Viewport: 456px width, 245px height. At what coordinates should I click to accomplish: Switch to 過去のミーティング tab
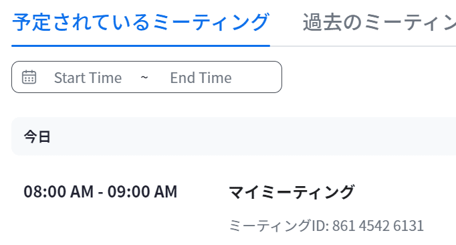point(379,22)
